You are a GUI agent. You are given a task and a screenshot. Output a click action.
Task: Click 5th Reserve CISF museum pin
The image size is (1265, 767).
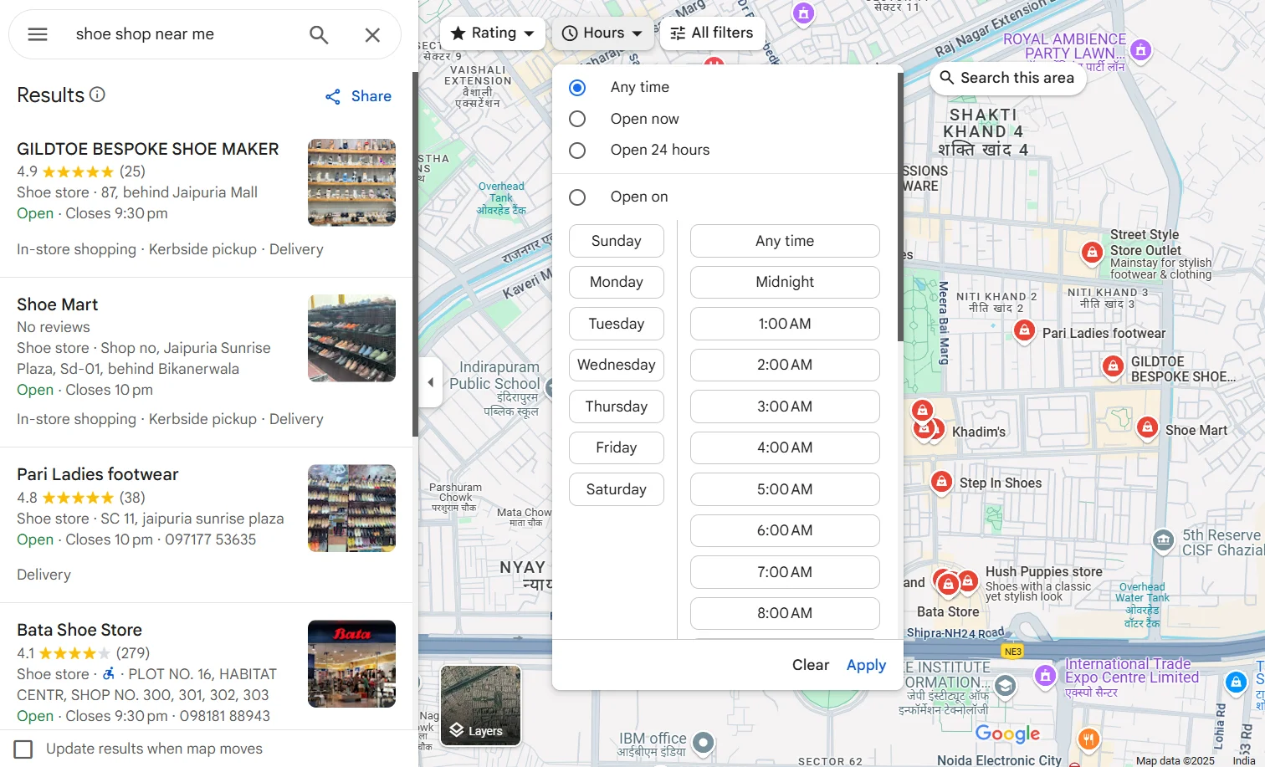(1163, 540)
